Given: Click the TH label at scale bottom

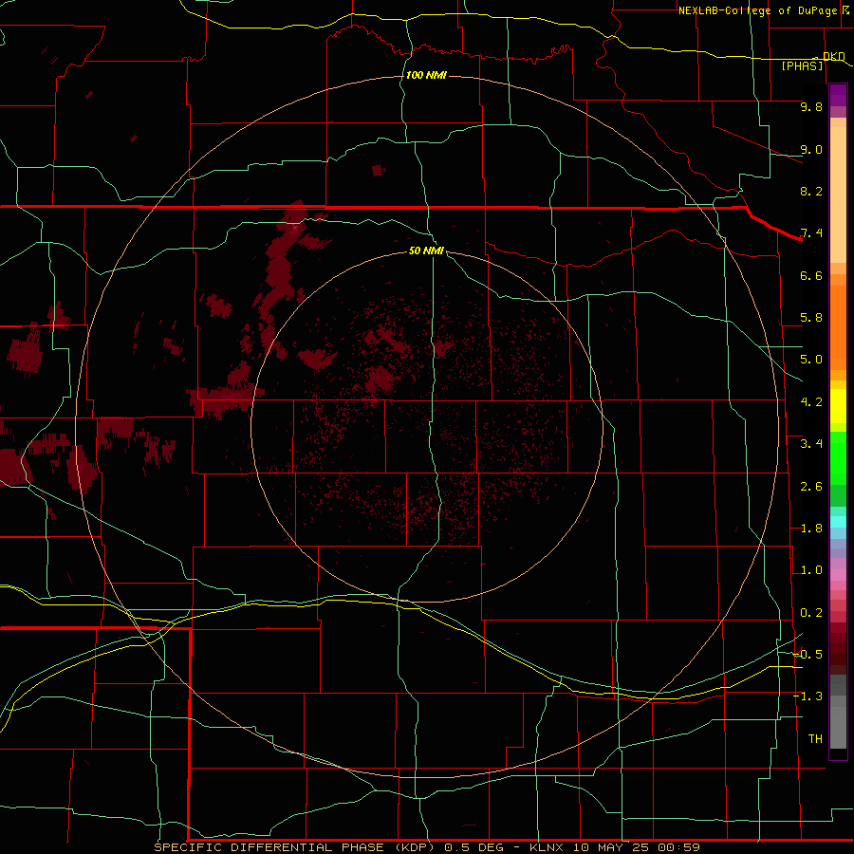Looking at the screenshot, I should tap(815, 739).
